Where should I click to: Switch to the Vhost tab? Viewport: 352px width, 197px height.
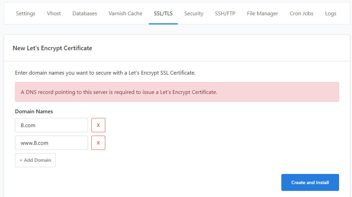(x=54, y=14)
